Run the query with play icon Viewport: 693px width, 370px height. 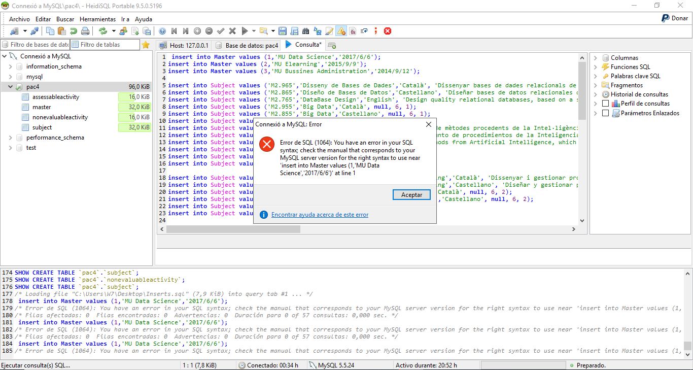point(245,31)
